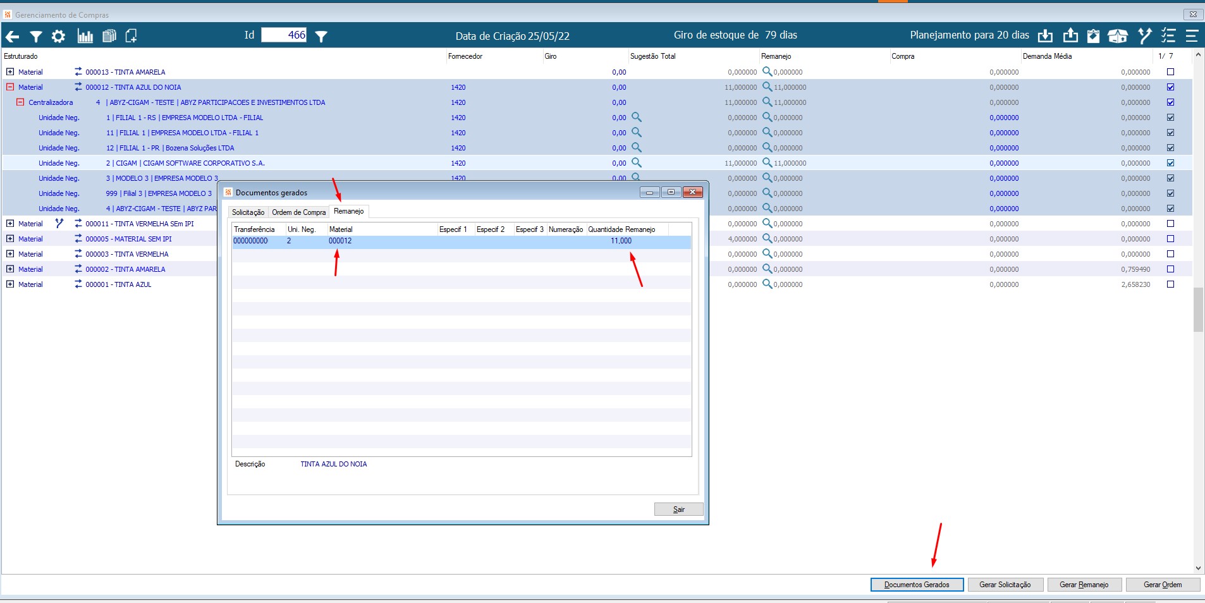1205x603 pixels.
Task: Click the new document plus icon
Action: coord(132,36)
